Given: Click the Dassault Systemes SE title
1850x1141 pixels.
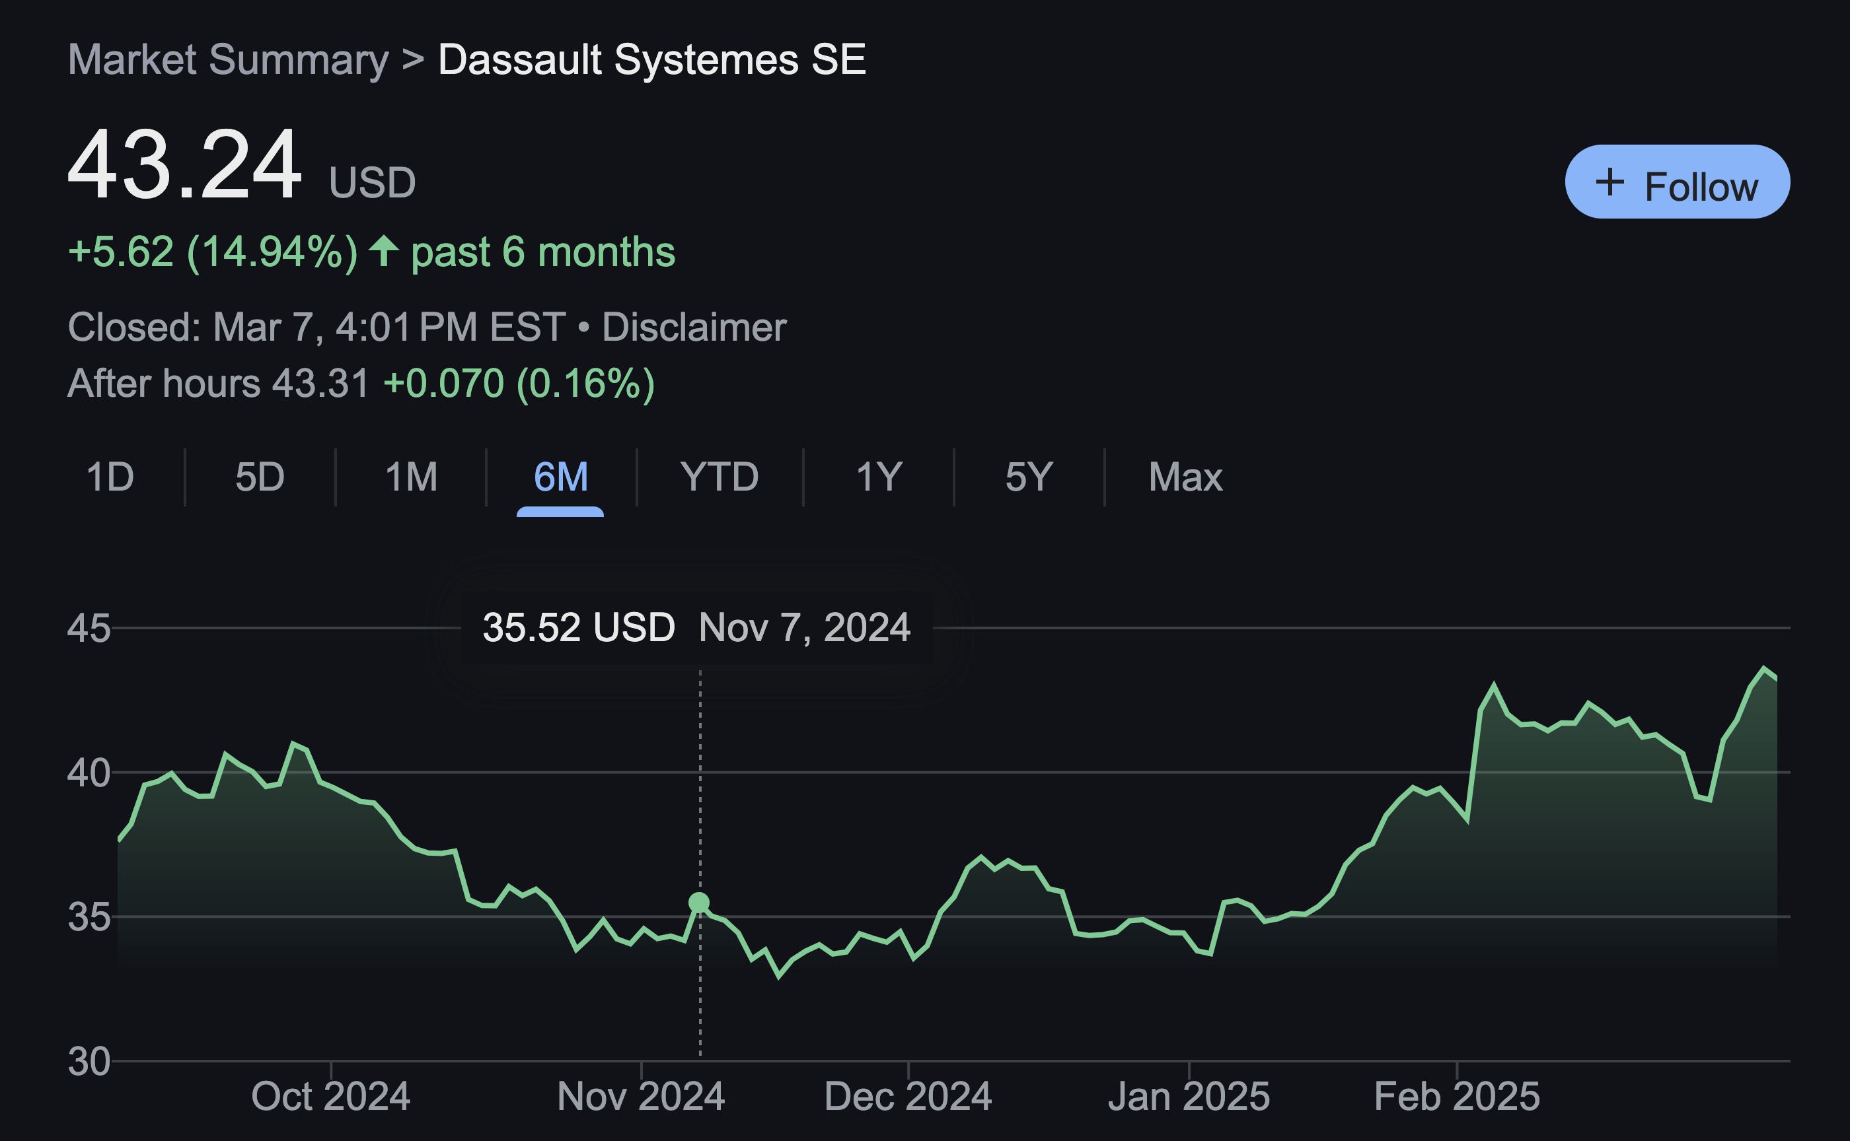Looking at the screenshot, I should [651, 59].
